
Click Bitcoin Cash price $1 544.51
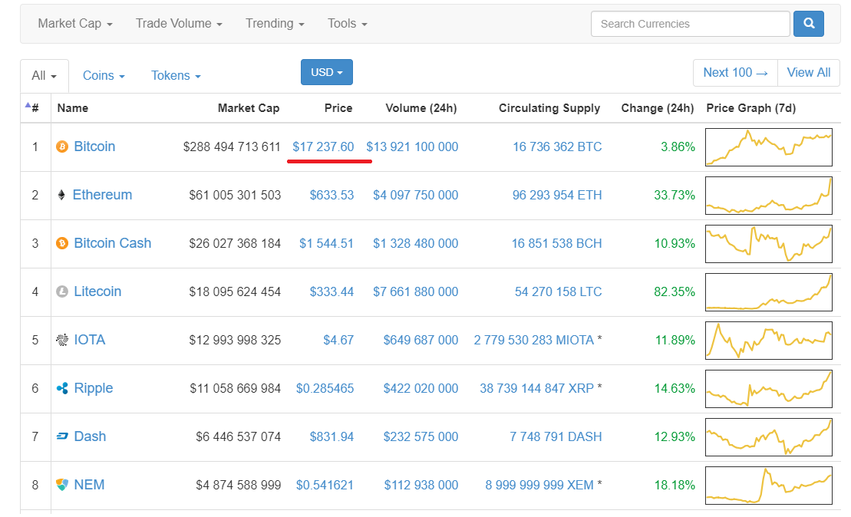326,244
